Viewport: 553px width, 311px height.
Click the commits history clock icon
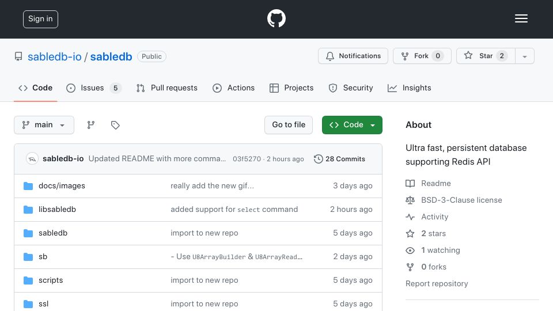click(318, 159)
